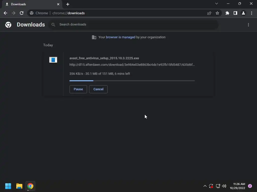The height and width of the screenshot is (192, 257).
Task: Click the managed organization building icon
Action: tap(94, 37)
